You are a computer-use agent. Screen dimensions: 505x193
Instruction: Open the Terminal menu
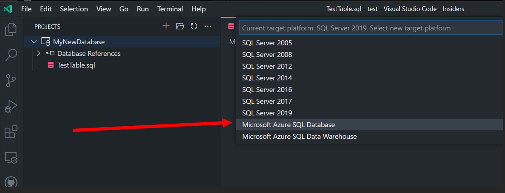[170, 9]
